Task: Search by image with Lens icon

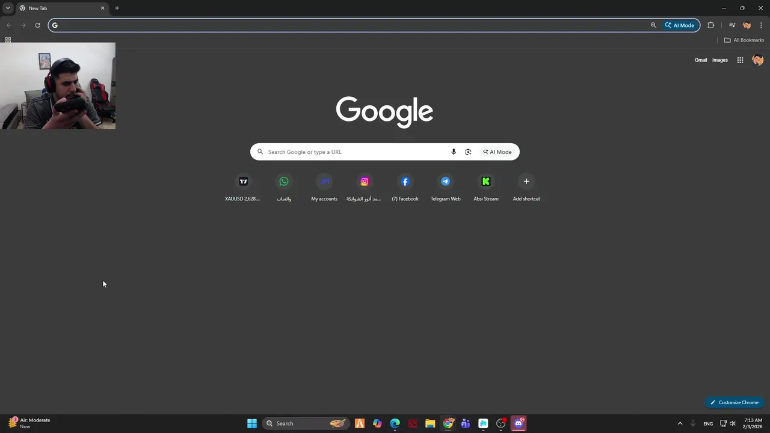Action: pos(468,152)
